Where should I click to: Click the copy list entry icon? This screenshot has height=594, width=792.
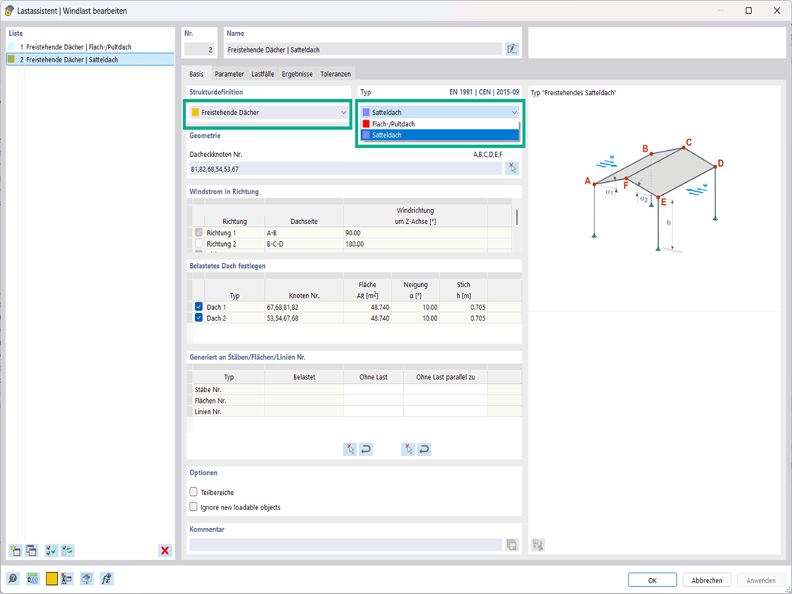tap(31, 551)
